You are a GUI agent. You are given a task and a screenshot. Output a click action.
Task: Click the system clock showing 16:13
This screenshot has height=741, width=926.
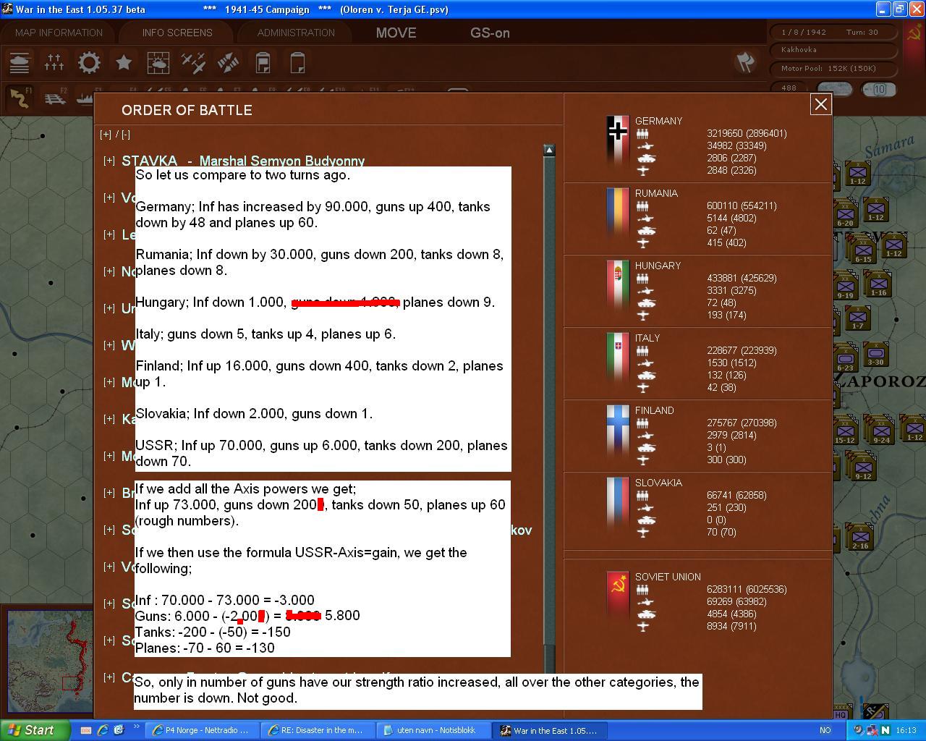pyautogui.click(x=906, y=730)
